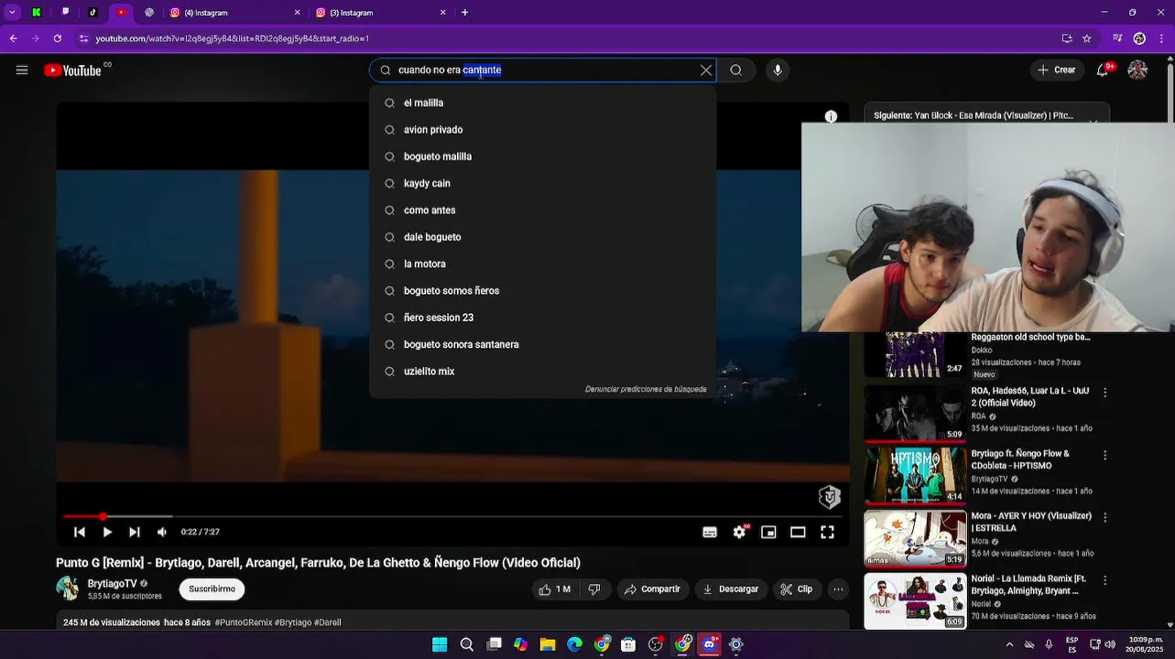Like the video with thumbs up
Screen dimensions: 1175x659
click(x=554, y=589)
